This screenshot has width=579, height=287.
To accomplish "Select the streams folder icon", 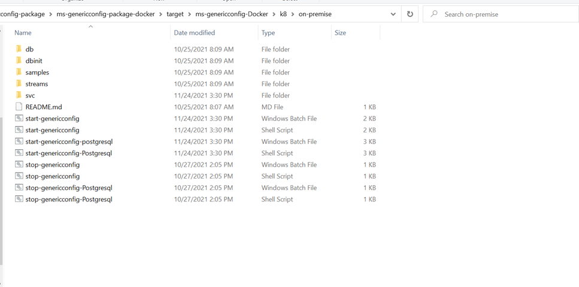I will 19,84.
